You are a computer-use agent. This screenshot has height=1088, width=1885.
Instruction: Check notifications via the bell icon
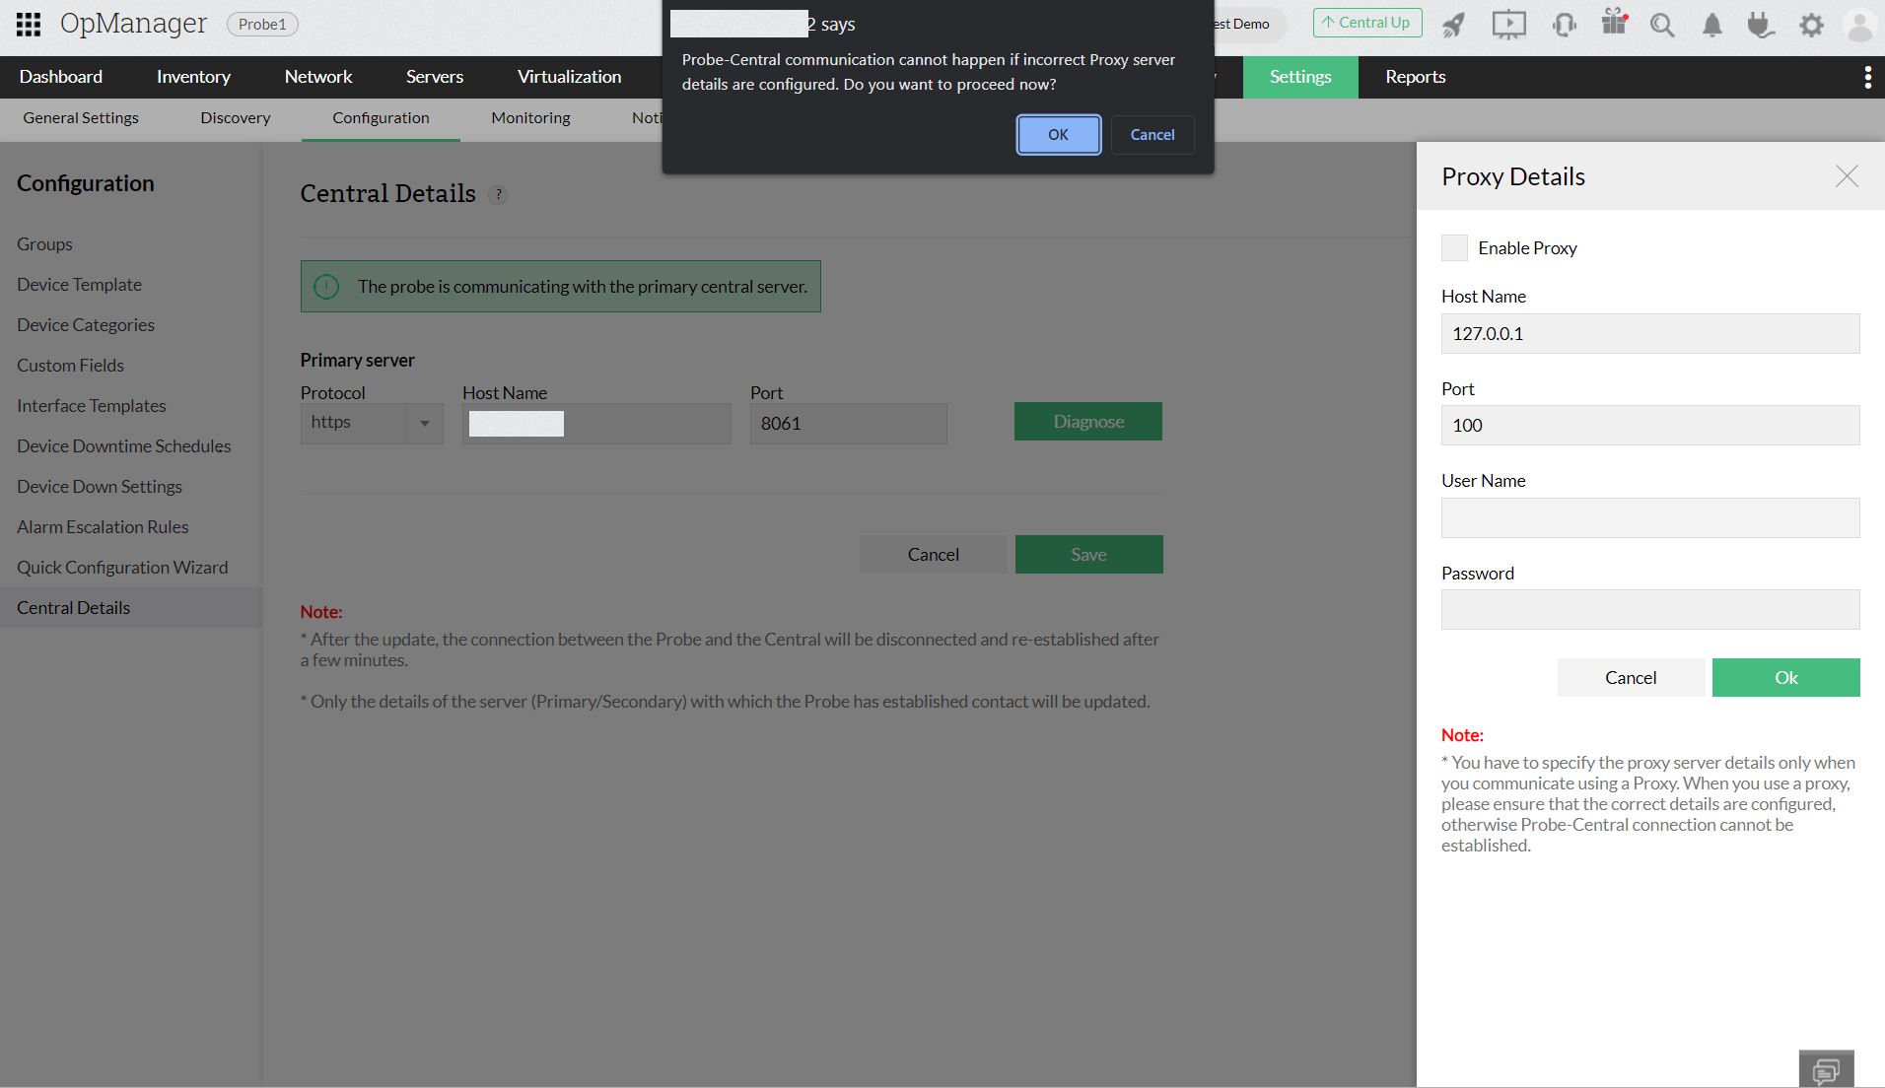click(x=1711, y=25)
